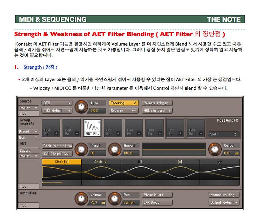Screen dimensions: 260x213
Task: Click the Pan value field reading center
Action: pyautogui.click(x=131, y=203)
